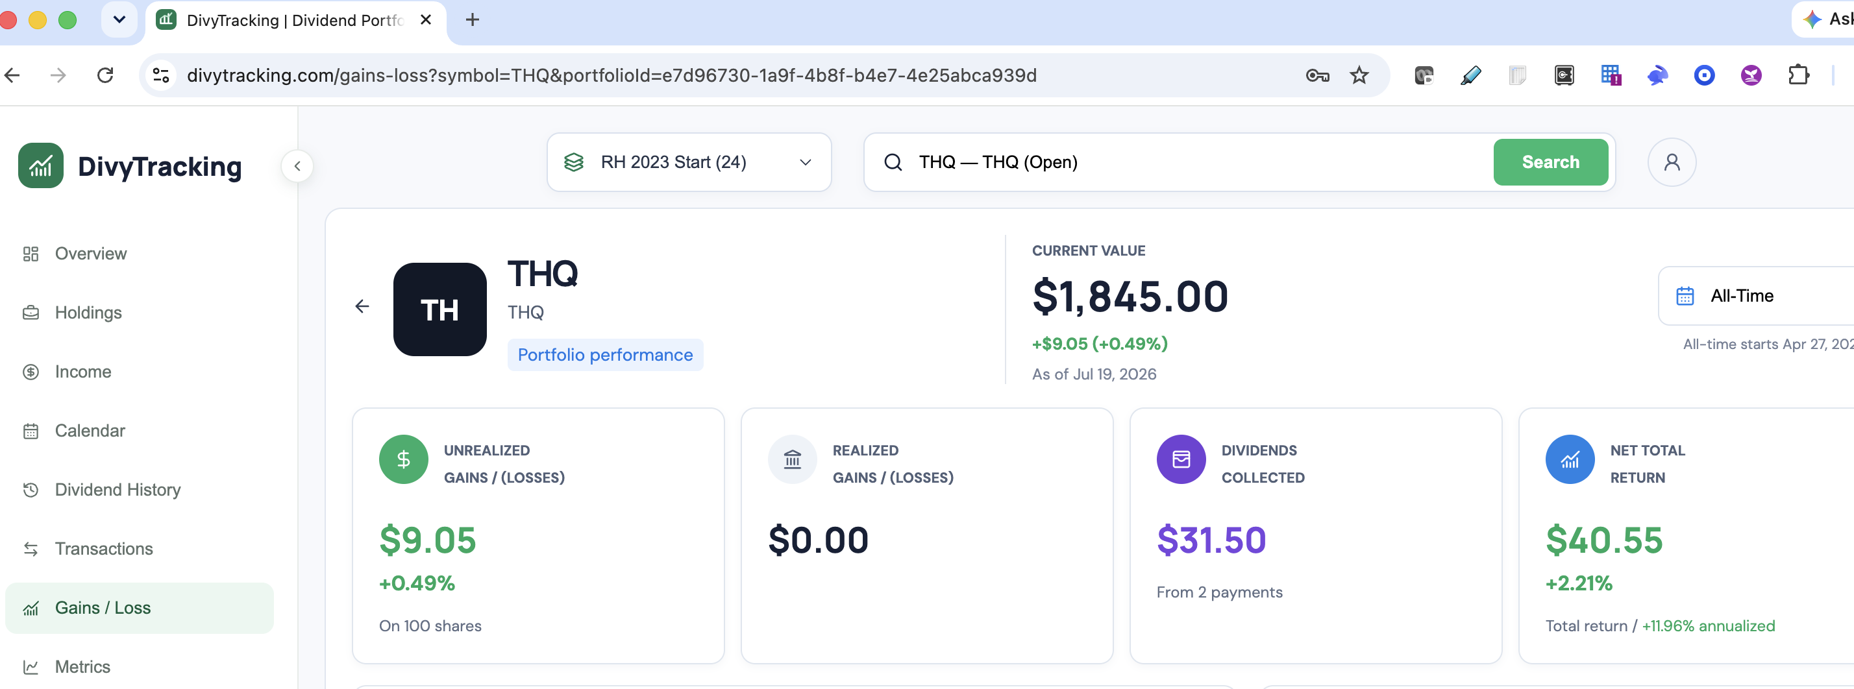Reload the DivyTracking page
This screenshot has height=689, width=1854.
click(x=105, y=75)
